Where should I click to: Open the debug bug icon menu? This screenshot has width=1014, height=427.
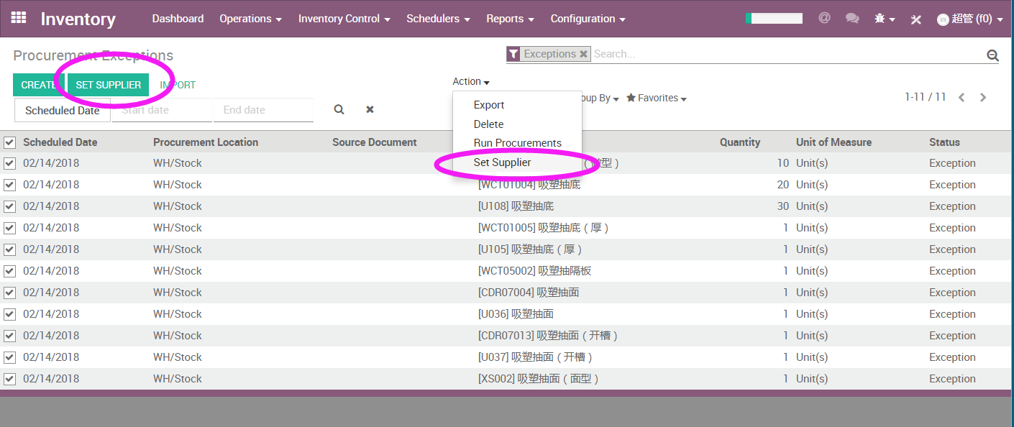pyautogui.click(x=884, y=19)
